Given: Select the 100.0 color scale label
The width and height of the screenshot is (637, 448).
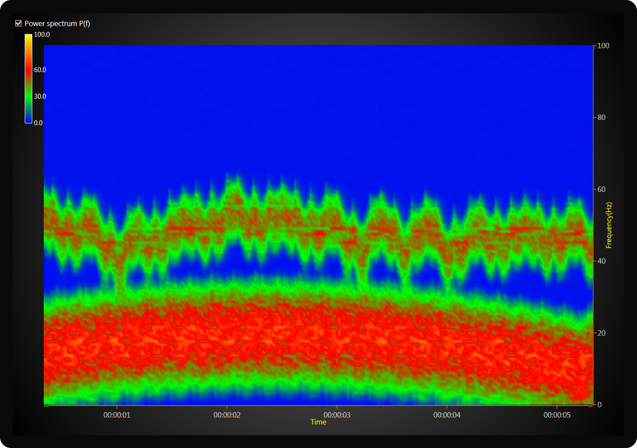Looking at the screenshot, I should (x=42, y=34).
